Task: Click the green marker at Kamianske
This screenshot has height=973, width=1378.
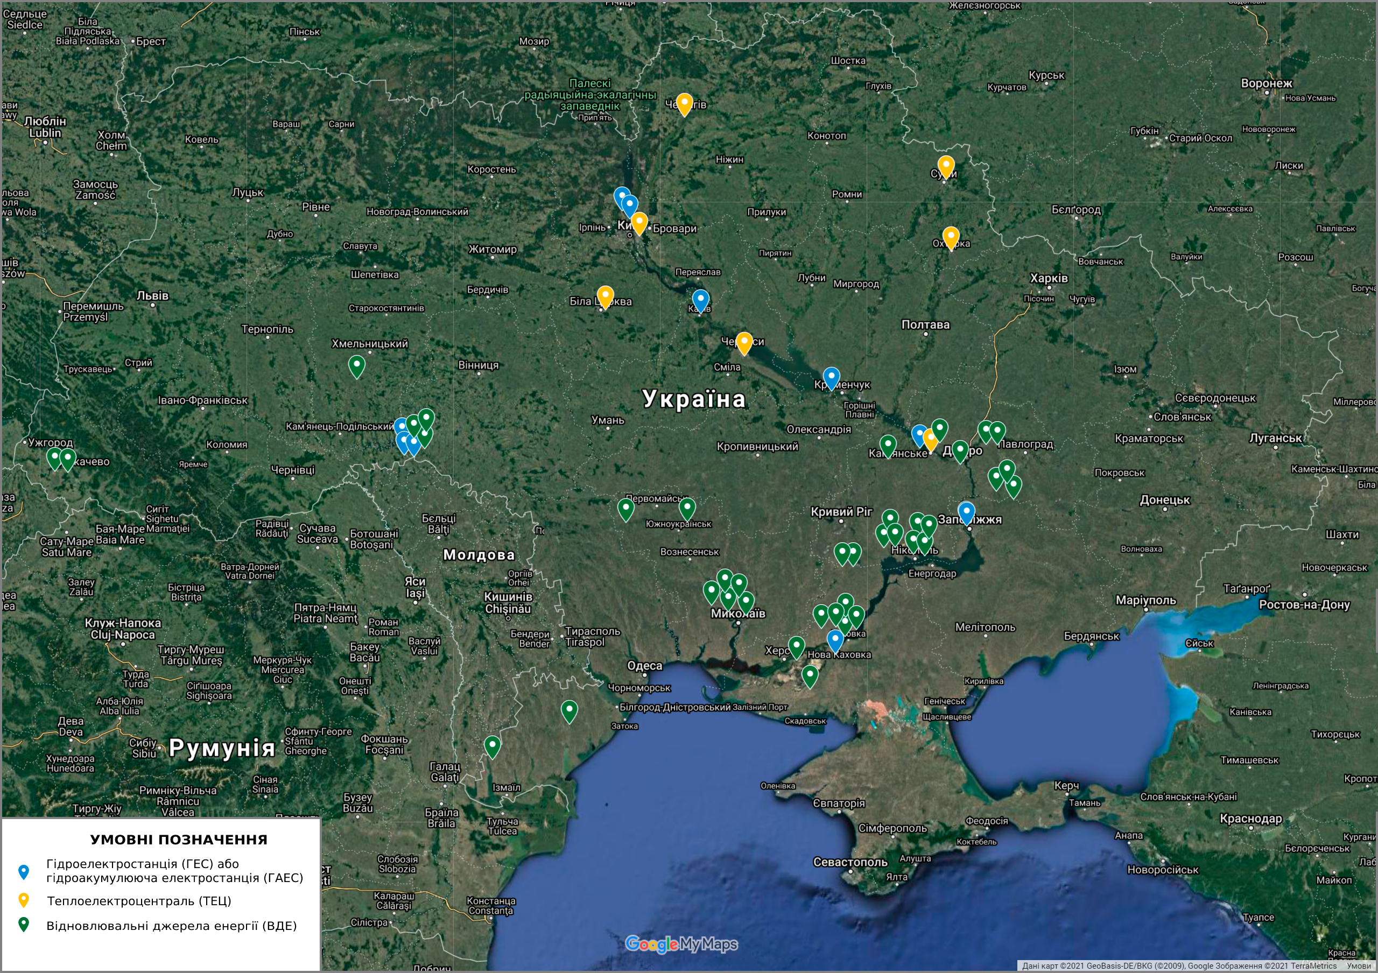Action: pyautogui.click(x=888, y=446)
